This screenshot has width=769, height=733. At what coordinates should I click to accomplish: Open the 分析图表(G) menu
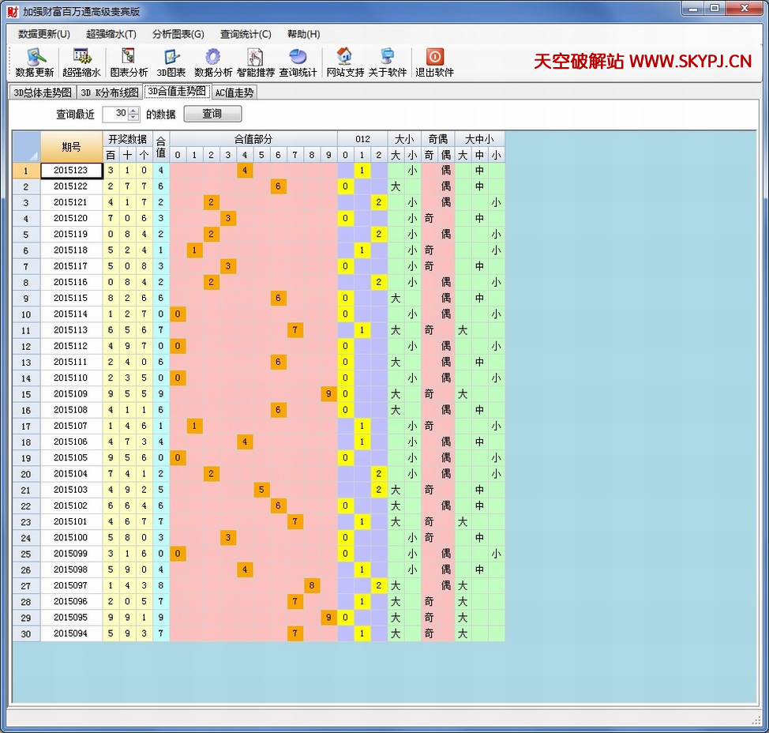tap(178, 34)
